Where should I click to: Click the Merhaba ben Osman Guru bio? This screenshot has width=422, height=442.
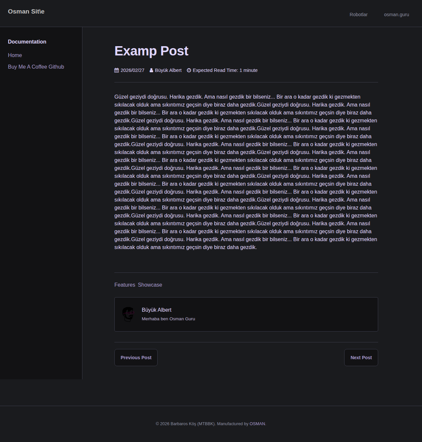click(x=168, y=319)
